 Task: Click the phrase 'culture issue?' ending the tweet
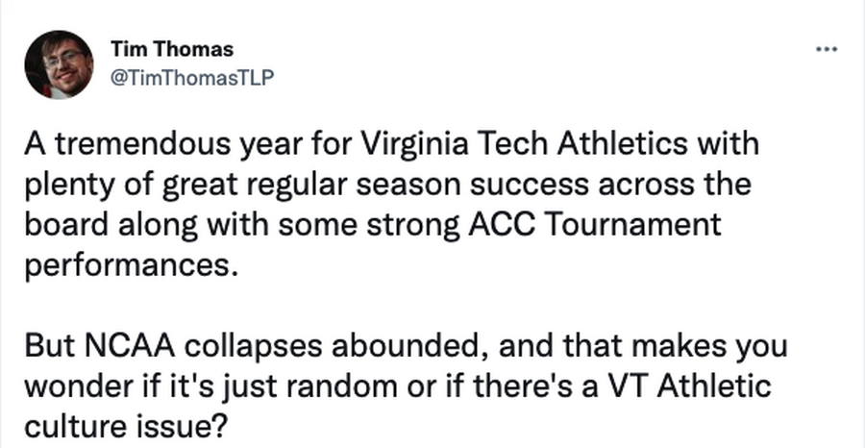coord(125,426)
